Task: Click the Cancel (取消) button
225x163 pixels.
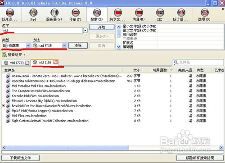Action: pyautogui.click(x=102, y=45)
